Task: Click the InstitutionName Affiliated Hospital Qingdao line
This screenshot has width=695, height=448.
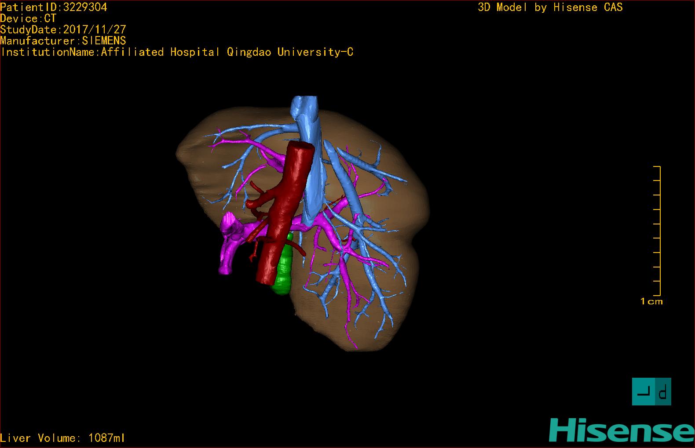Action: coord(177,52)
